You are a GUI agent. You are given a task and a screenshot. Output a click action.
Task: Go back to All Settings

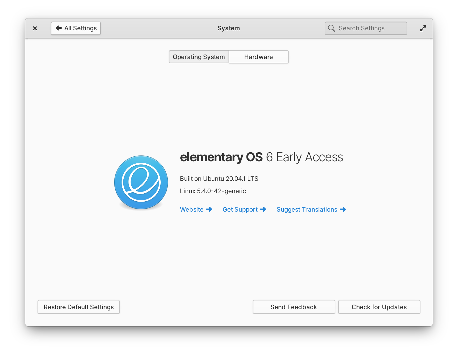[76, 28]
